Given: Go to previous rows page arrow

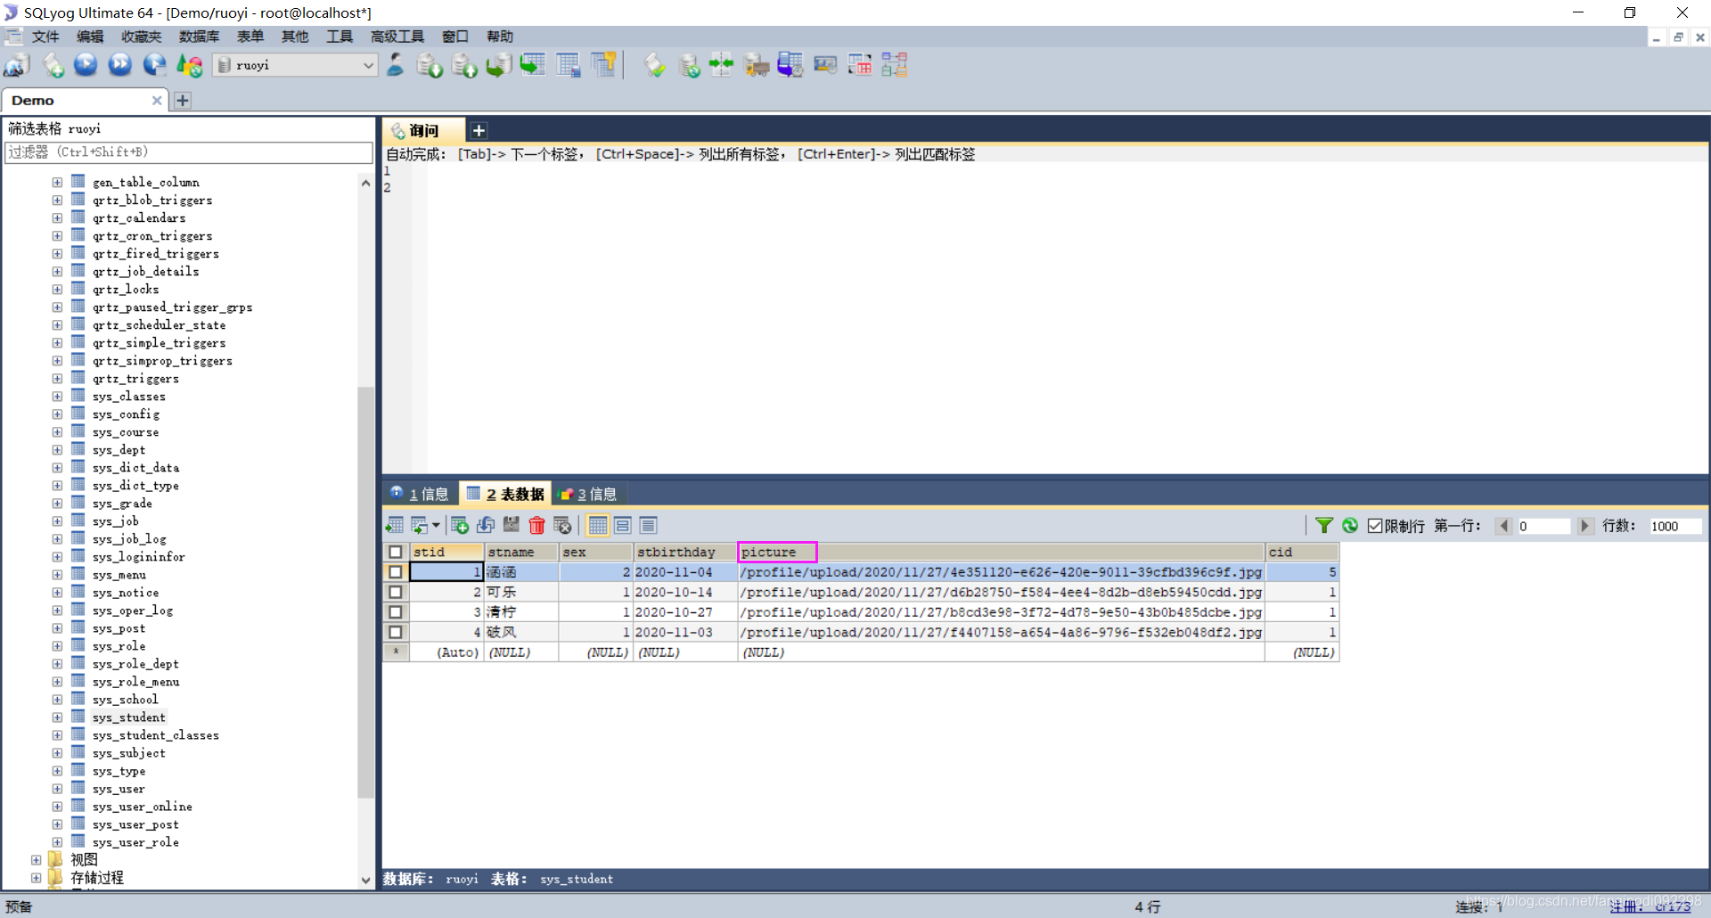Looking at the screenshot, I should point(1504,526).
